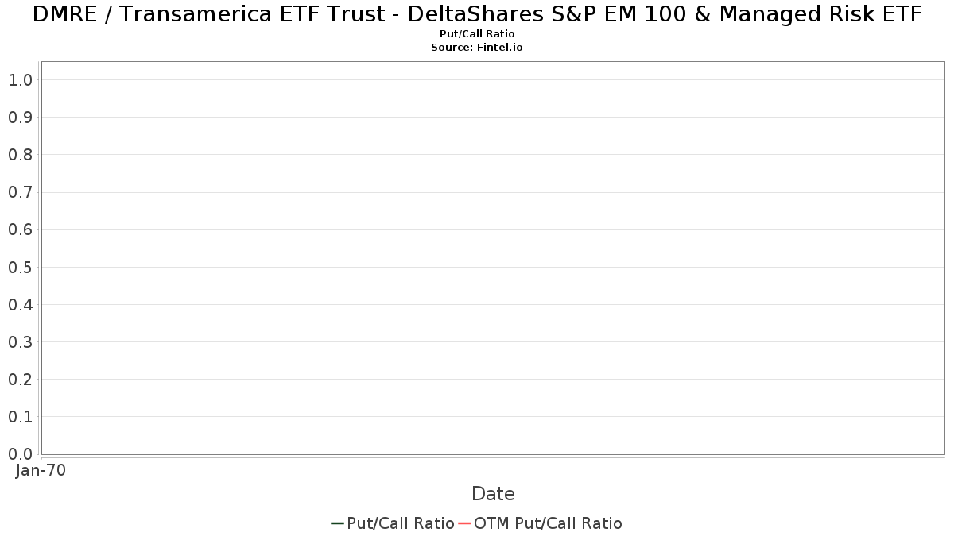Image resolution: width=954 pixels, height=536 pixels.
Task: Click the 0.2 y-axis label
Action: point(20,380)
